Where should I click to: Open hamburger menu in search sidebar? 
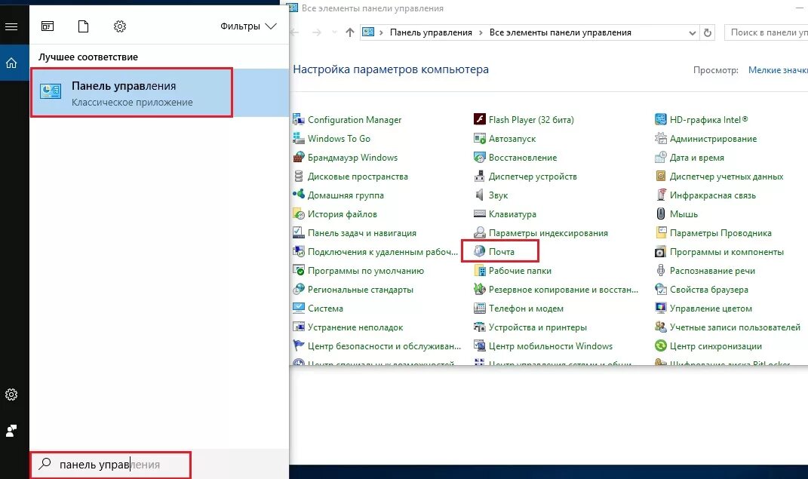[11, 26]
